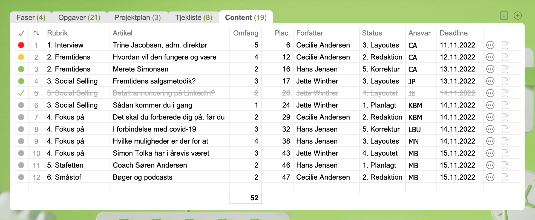
Task: Click the red status dot in row 1
Action: [21, 45]
